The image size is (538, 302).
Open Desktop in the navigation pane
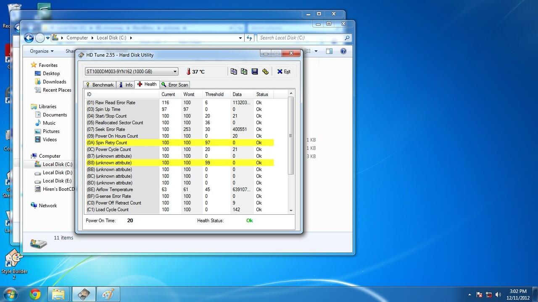click(51, 73)
